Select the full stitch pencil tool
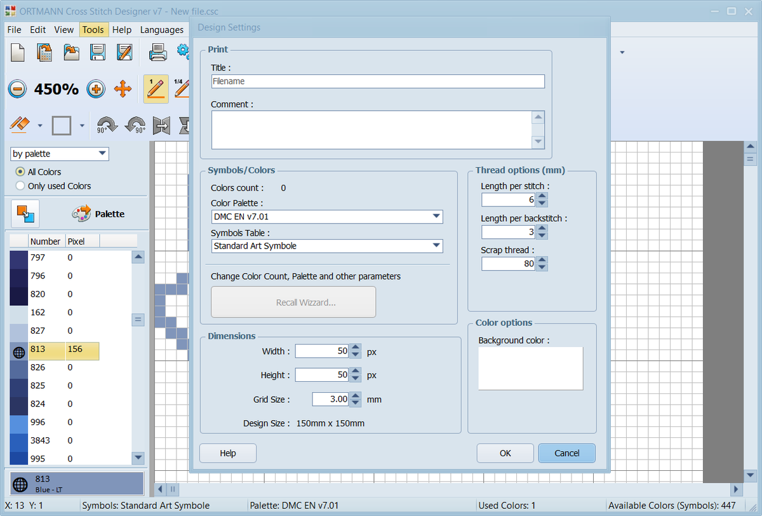762x516 pixels. (156, 89)
